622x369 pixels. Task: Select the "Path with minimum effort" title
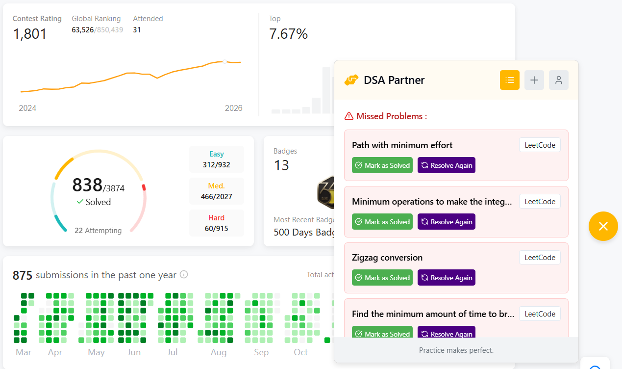click(402, 145)
